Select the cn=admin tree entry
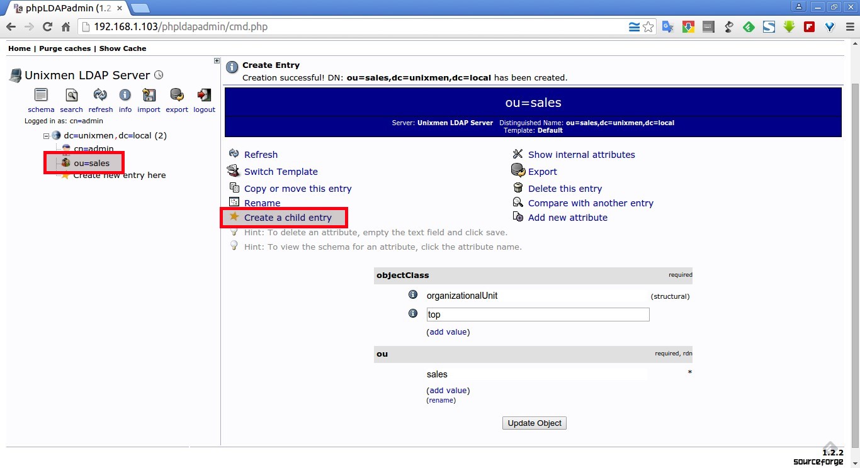This screenshot has width=860, height=468. (x=94, y=149)
